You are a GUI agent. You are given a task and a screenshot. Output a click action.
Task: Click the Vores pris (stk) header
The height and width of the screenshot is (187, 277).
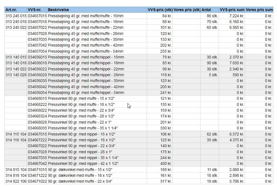[x=187, y=10]
